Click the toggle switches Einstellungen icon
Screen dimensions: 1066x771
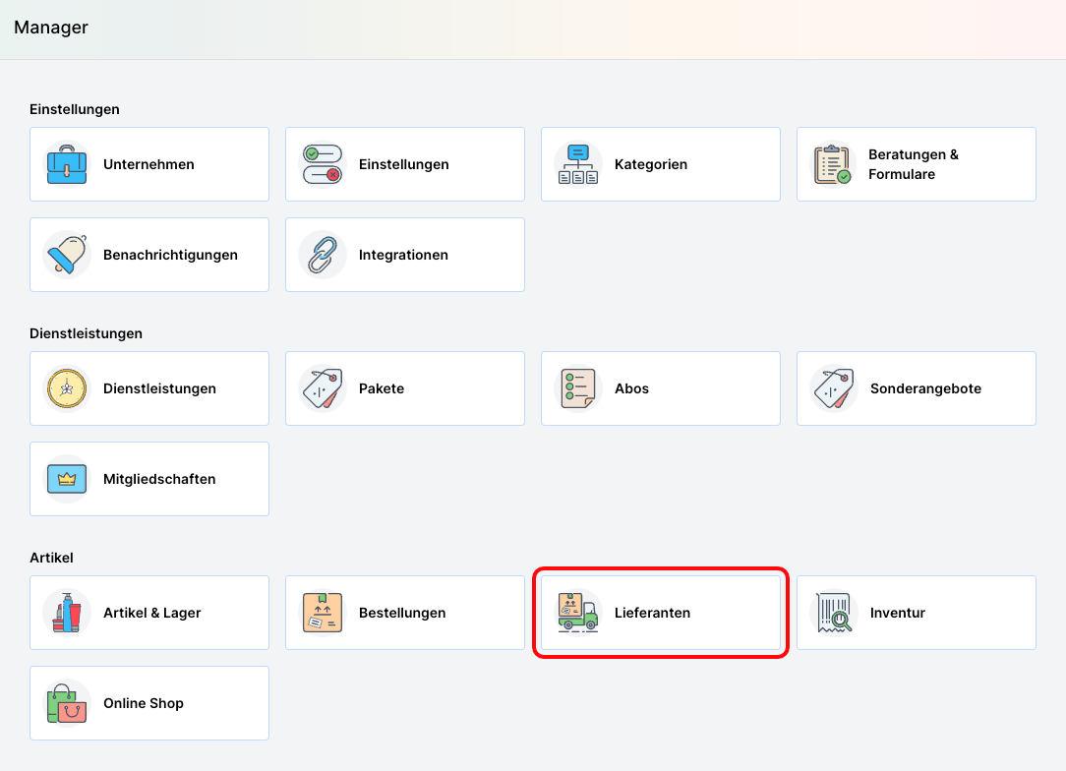point(323,164)
